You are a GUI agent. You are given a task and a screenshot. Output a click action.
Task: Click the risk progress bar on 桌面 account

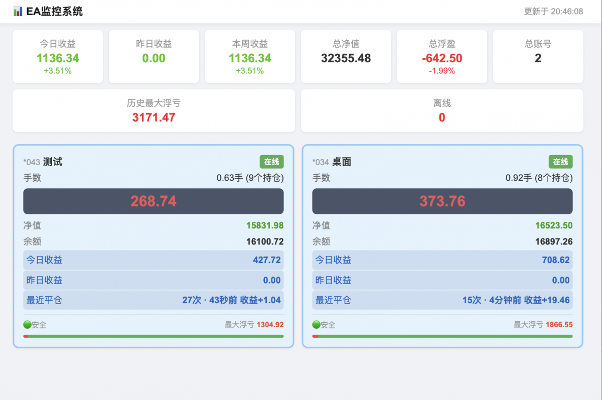(442, 336)
